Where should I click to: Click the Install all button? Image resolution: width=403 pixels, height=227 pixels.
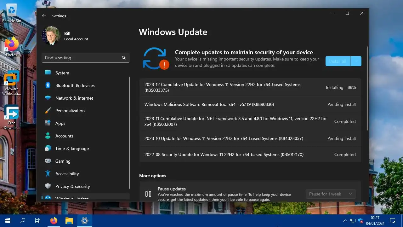point(338,61)
